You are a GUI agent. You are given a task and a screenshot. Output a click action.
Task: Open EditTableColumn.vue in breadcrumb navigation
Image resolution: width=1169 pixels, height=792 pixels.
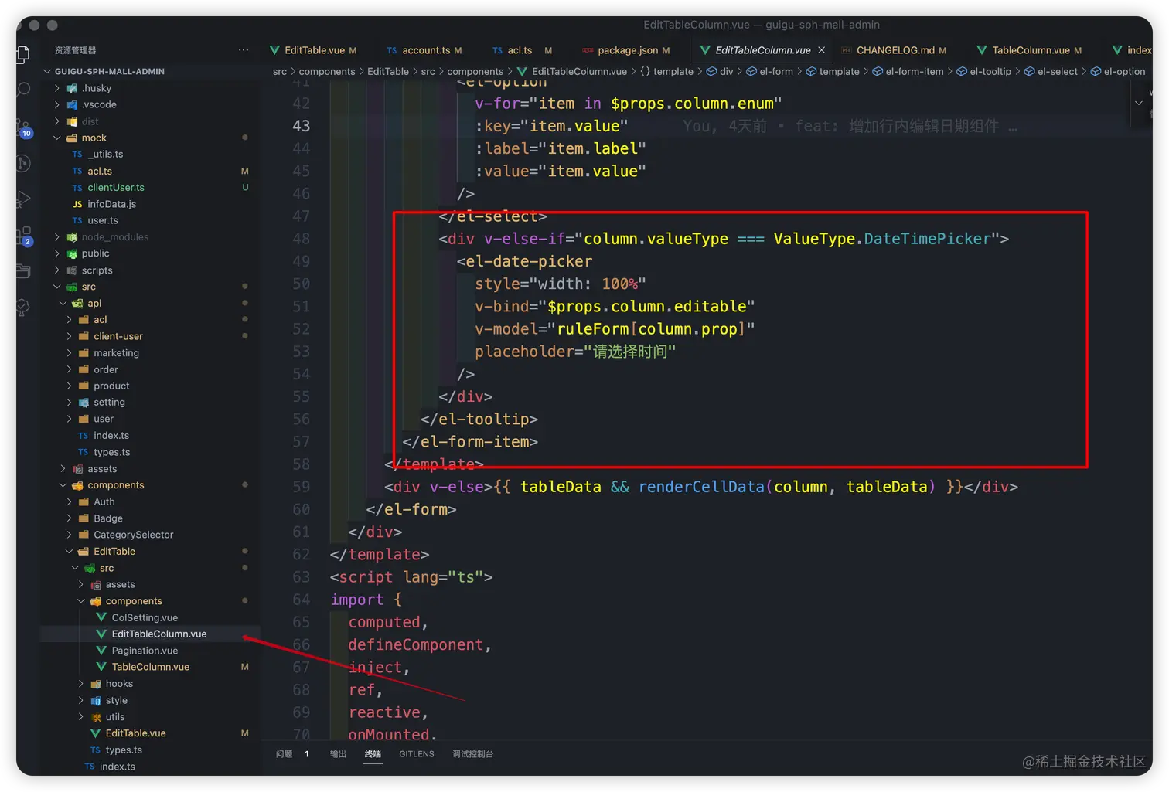point(580,71)
